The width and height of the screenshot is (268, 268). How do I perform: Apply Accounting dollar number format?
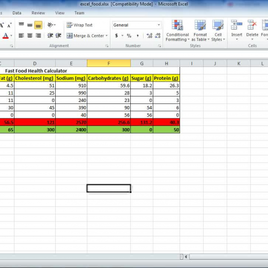[x=116, y=35]
